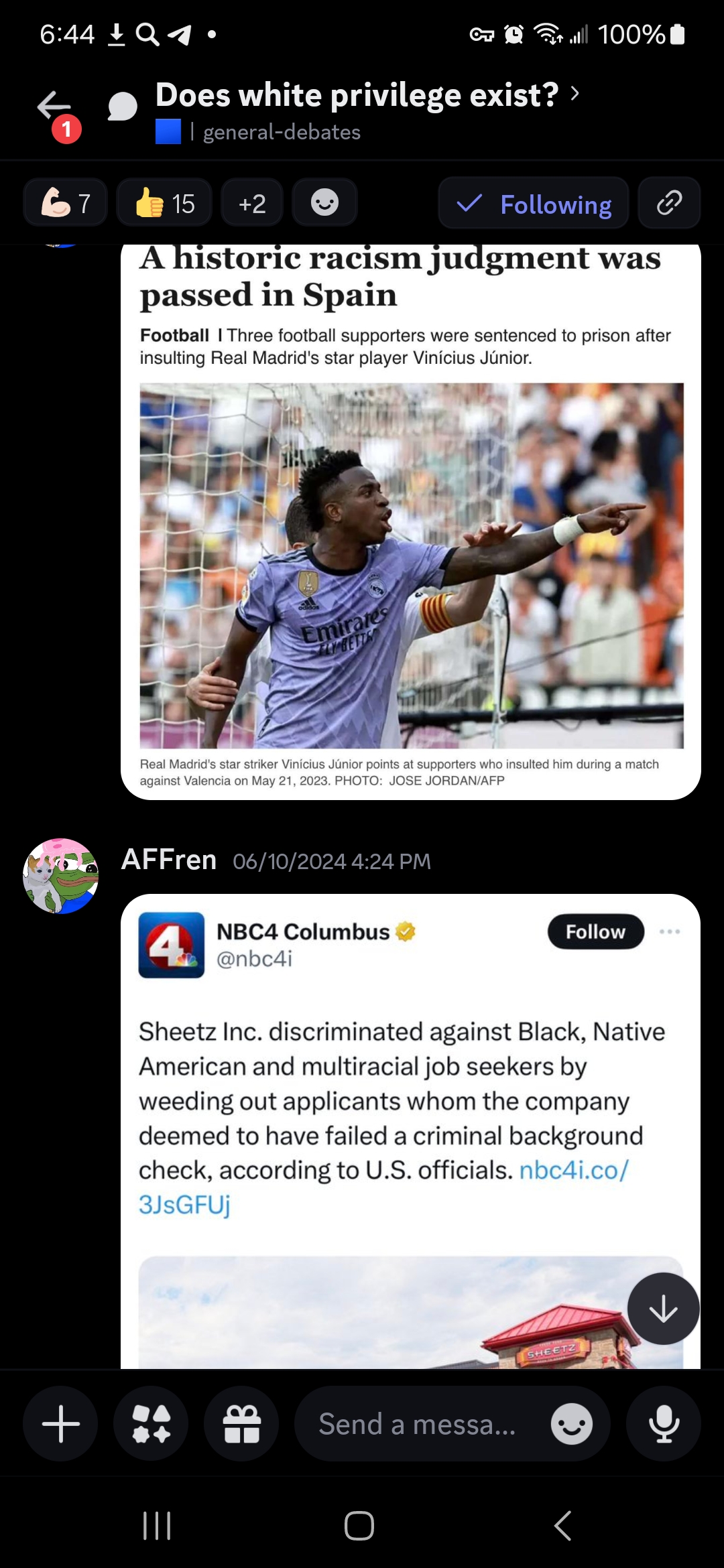Open the apps launcher icon
Screen dimensions: 724x1568
click(151, 1423)
